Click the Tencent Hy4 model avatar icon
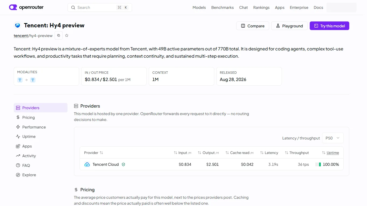The image size is (367, 206). click(x=17, y=25)
